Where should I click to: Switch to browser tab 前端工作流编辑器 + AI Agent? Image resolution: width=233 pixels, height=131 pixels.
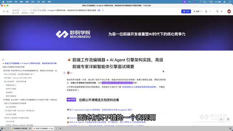(43, 128)
